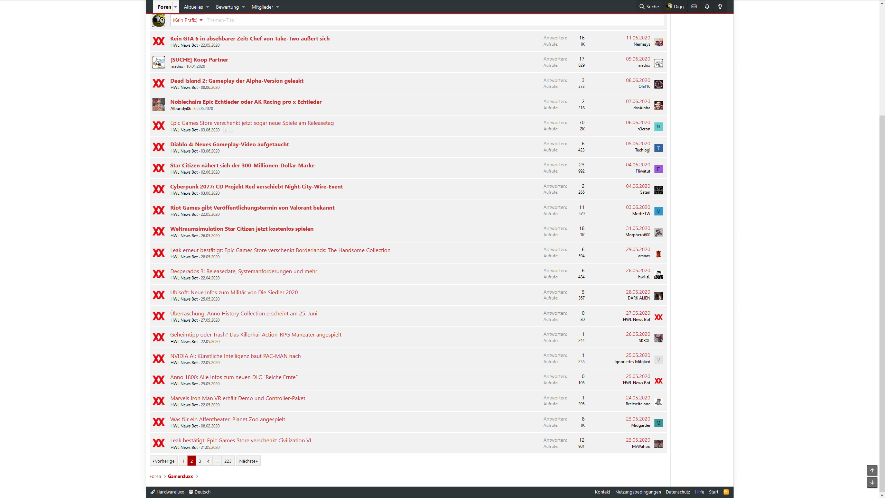Open the Deutsch language chooser

pyautogui.click(x=200, y=492)
